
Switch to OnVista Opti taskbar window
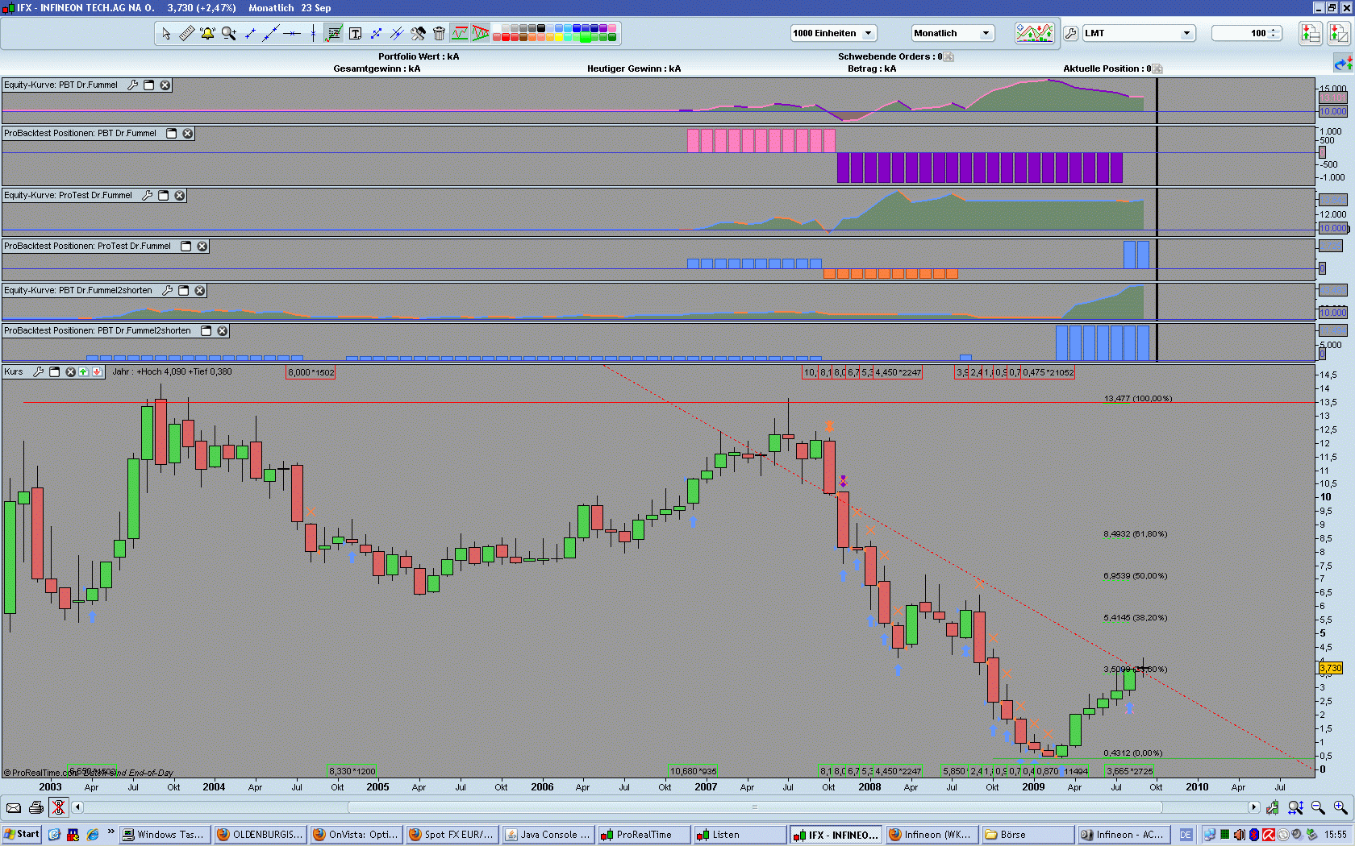coord(356,835)
